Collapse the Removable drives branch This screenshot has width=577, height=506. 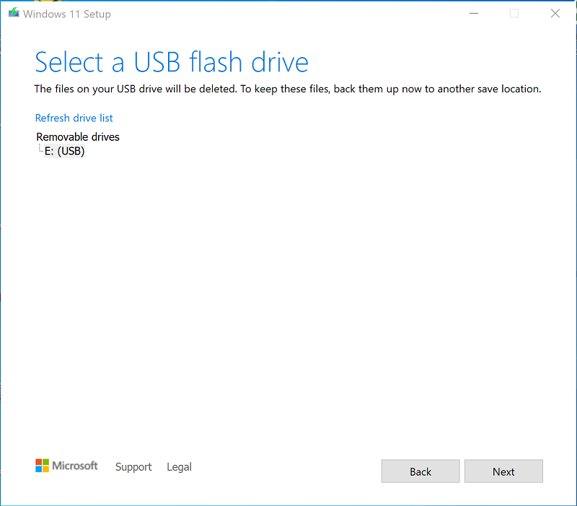pos(77,136)
